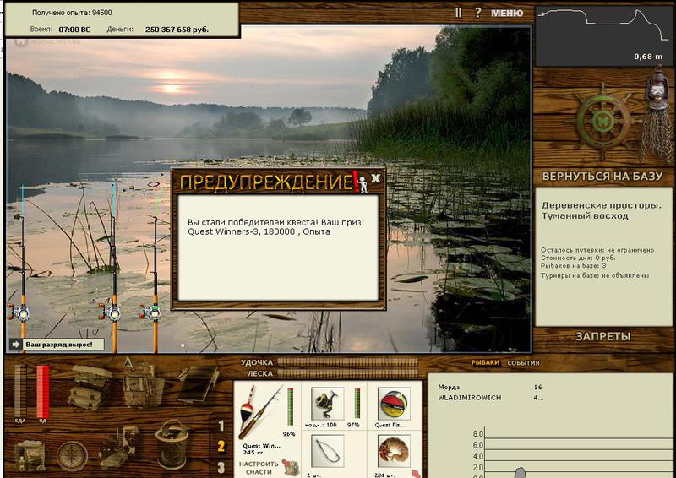Open the photo camera icon
676x478 pixels.
119,447
